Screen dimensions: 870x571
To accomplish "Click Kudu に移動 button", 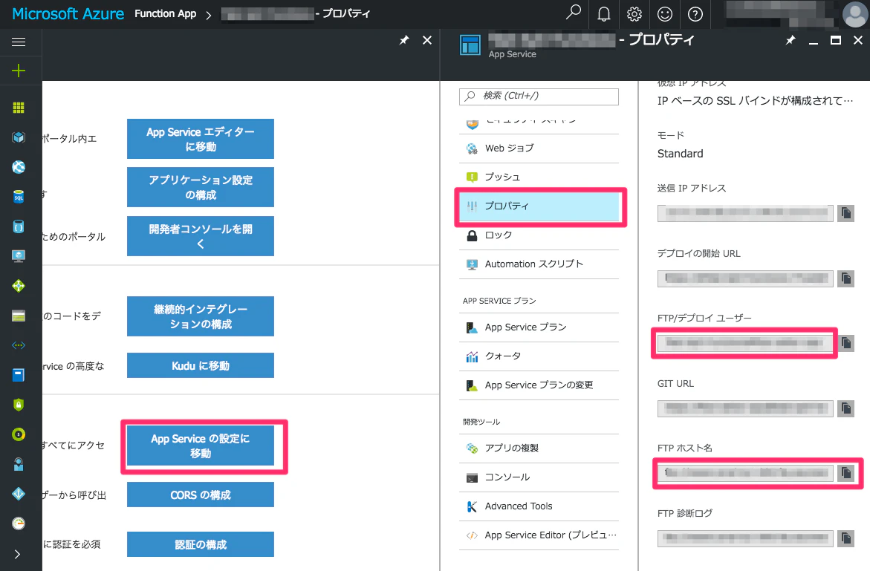I will click(x=201, y=365).
